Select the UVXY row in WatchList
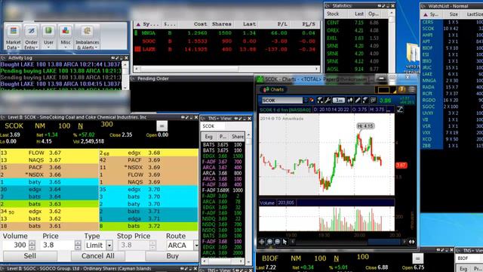483x272 pixels. click(451, 113)
